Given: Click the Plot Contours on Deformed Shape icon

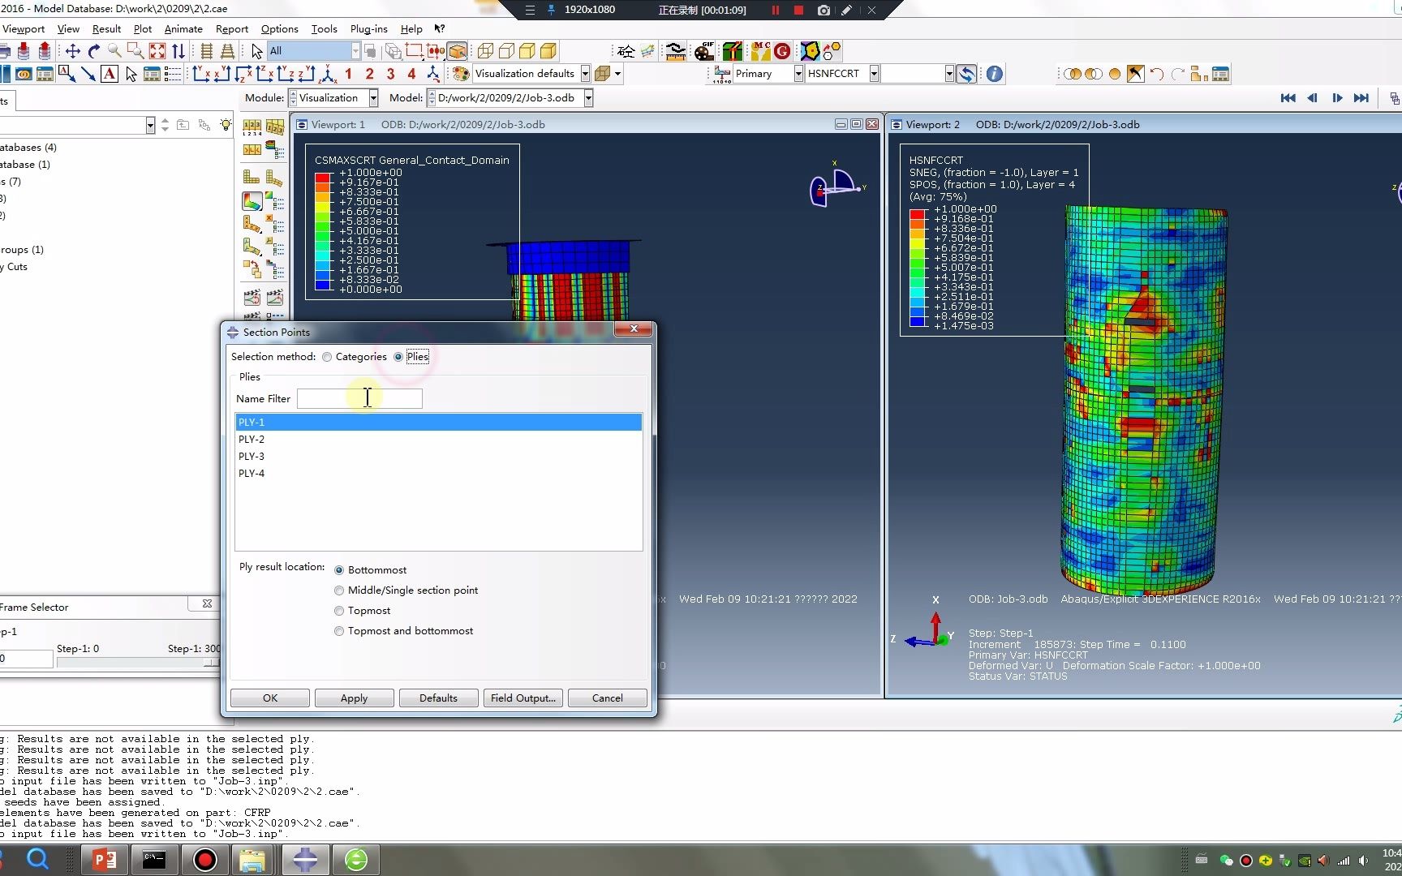Looking at the screenshot, I should pos(252,200).
